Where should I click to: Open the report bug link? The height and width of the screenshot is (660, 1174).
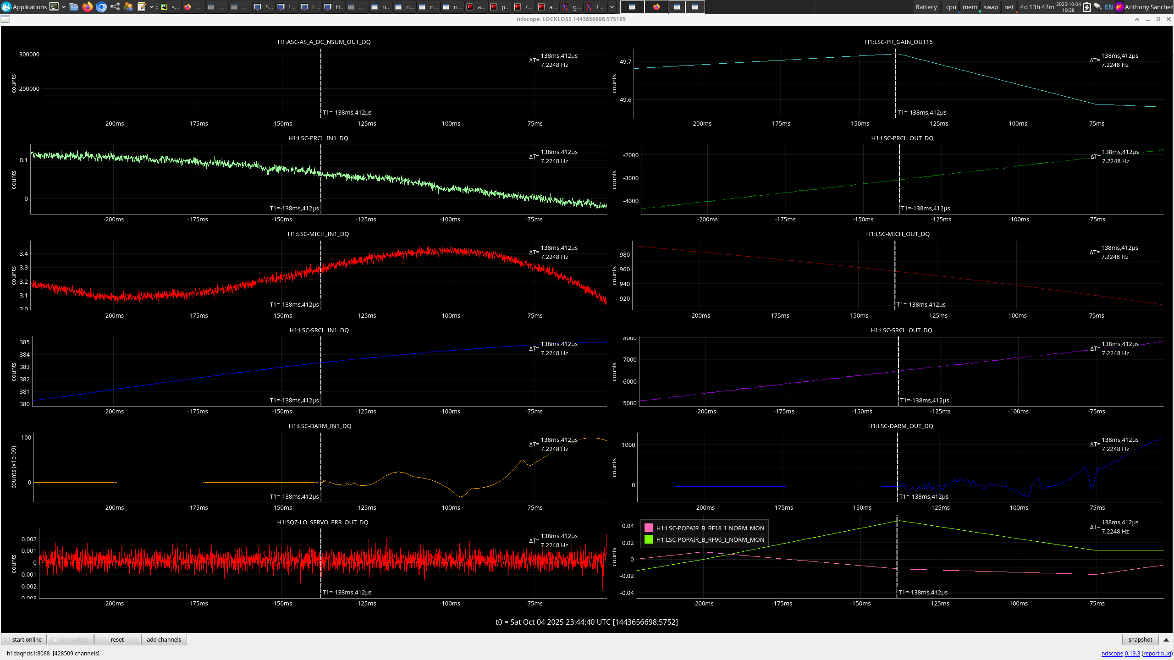click(1157, 653)
